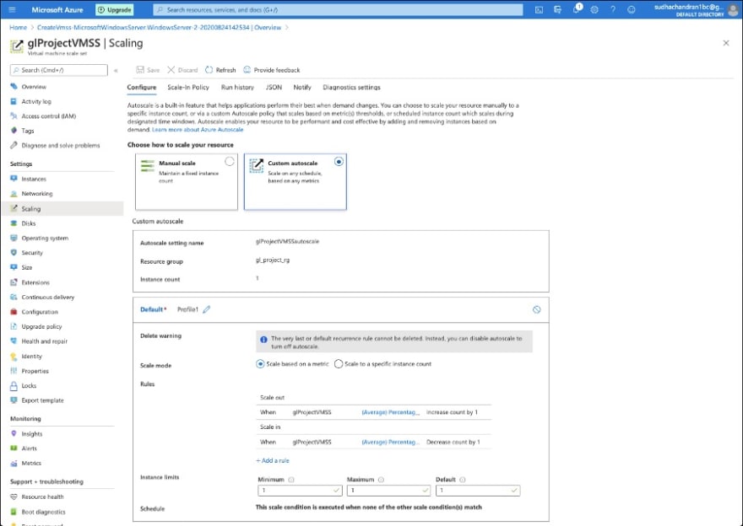Click the Default instance limit field

(478, 491)
